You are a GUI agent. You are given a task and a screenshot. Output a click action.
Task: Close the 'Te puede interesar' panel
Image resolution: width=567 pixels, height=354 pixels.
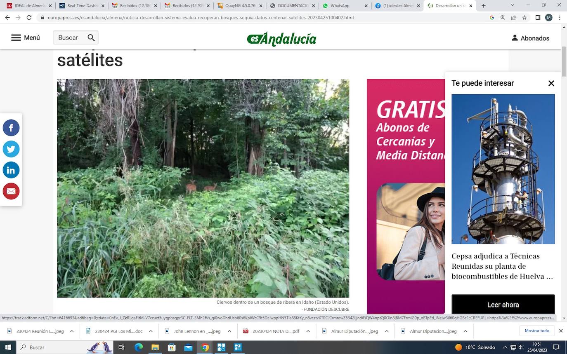(551, 83)
